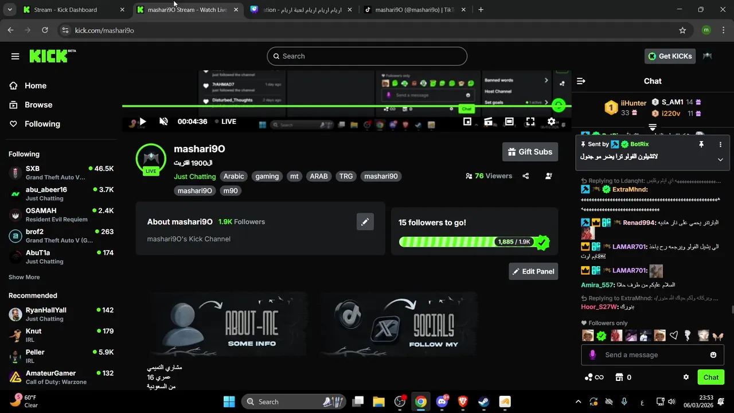
Task: Click the purple microphone icon in chat
Action: [x=593, y=355]
